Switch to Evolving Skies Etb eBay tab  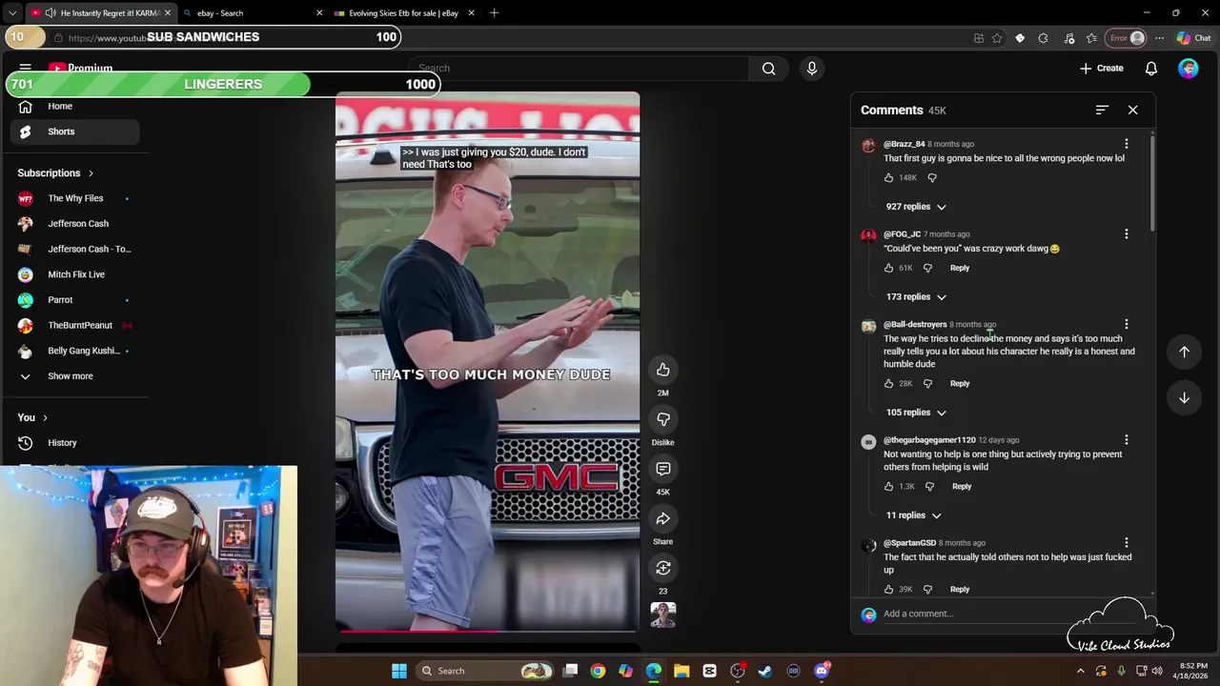pyautogui.click(x=403, y=13)
